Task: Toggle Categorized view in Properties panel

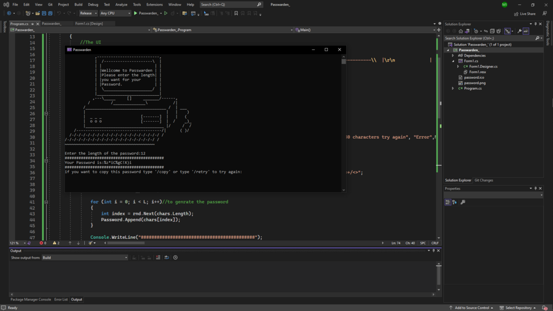Action: [x=447, y=202]
